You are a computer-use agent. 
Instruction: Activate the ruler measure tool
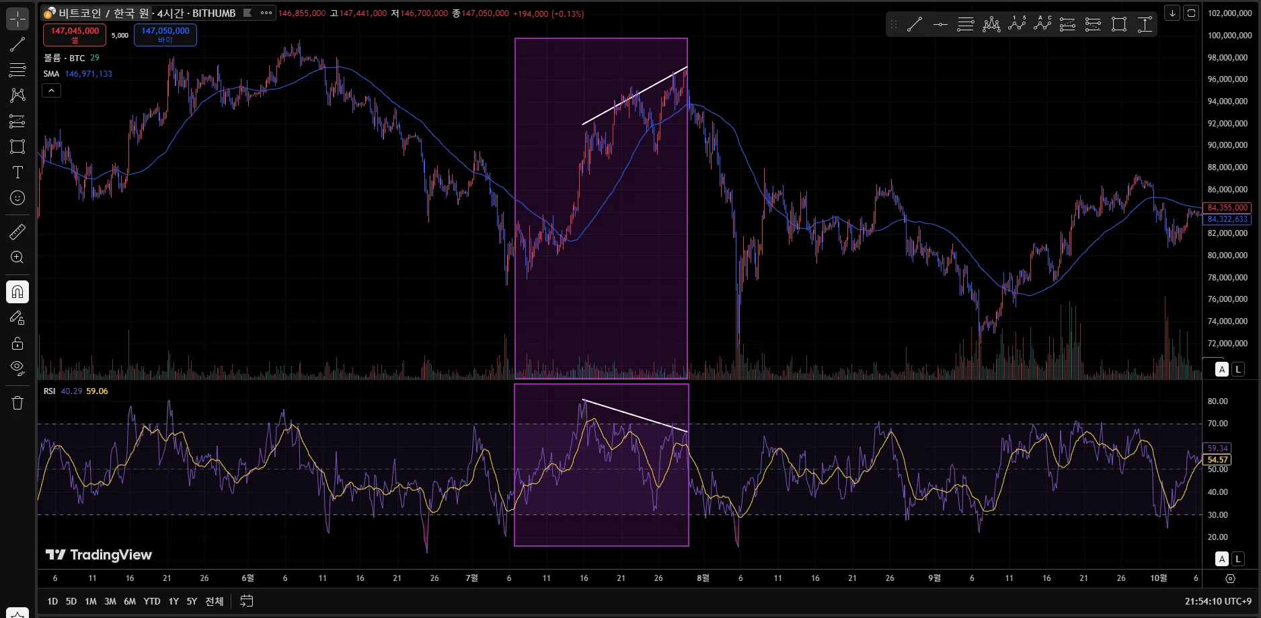click(x=17, y=232)
